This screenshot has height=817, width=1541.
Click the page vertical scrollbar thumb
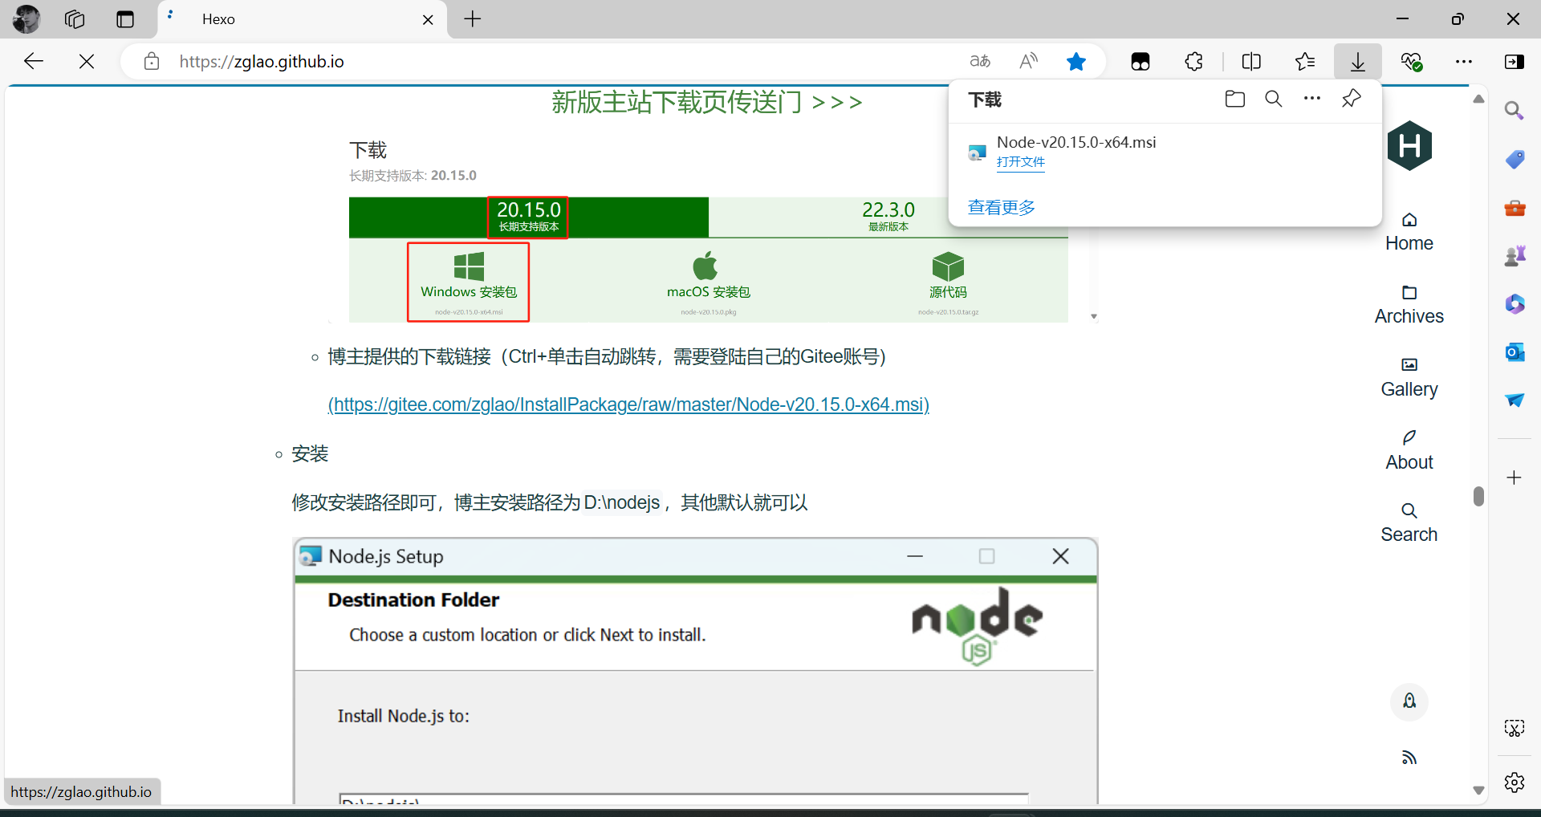point(1478,496)
